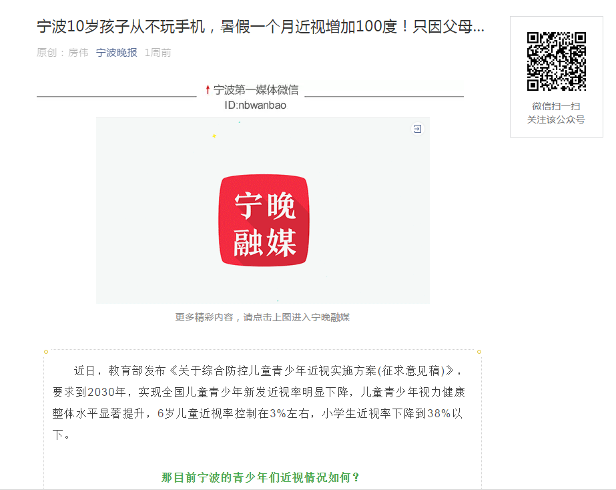Click the line starting 整体水平显著提升
Viewport: 616px width, 490px height.
pyautogui.click(x=258, y=413)
